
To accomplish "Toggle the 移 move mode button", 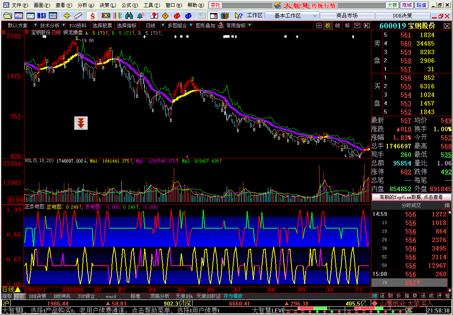I will [347, 25].
